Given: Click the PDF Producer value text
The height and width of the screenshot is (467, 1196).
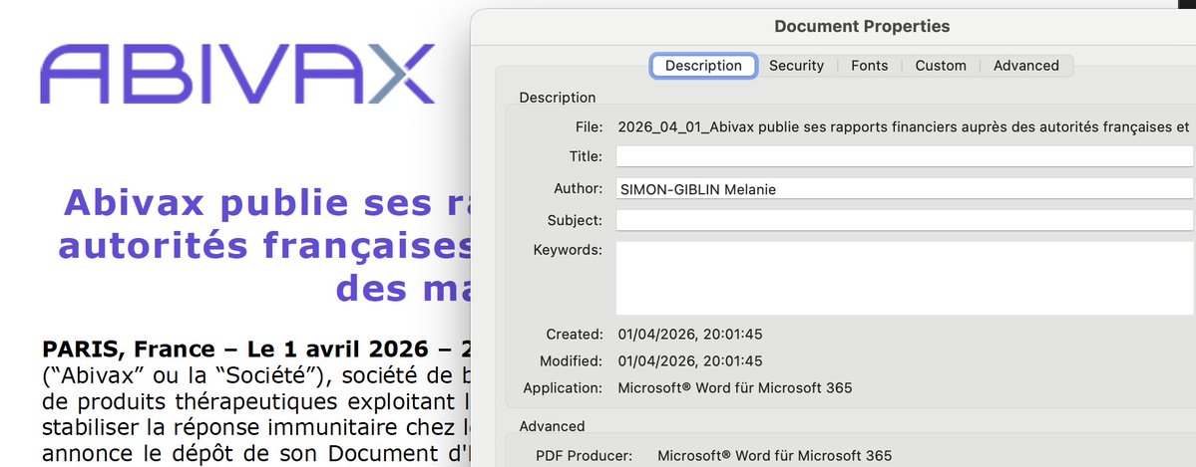Looking at the screenshot, I should pos(774,456).
